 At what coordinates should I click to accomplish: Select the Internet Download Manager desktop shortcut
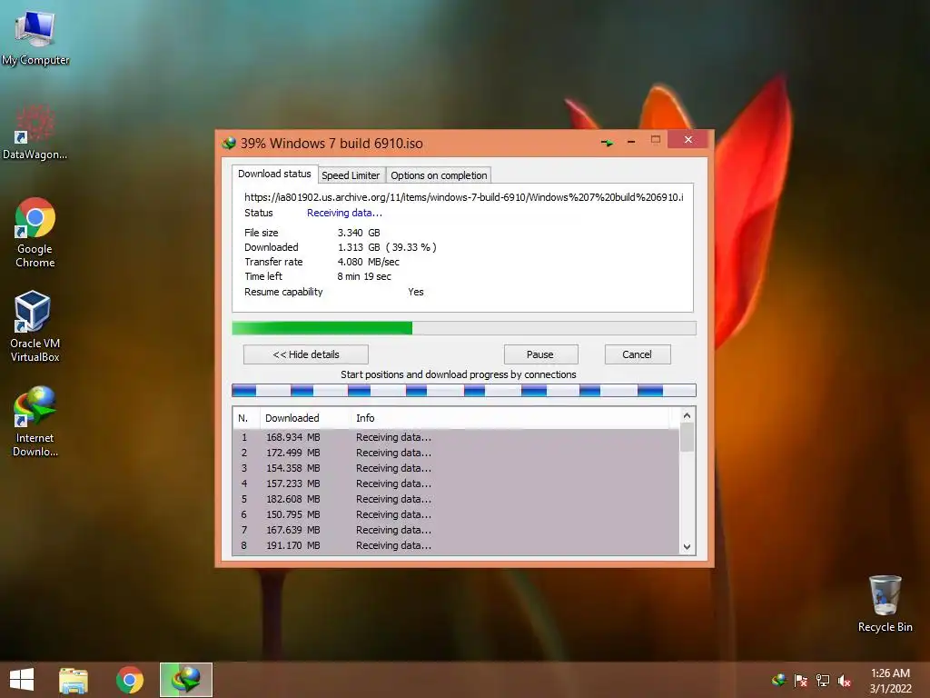tap(35, 422)
